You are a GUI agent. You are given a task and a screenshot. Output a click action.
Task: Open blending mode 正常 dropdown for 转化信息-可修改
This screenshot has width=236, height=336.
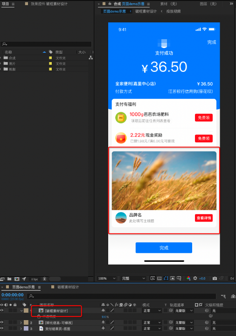[x=152, y=322]
